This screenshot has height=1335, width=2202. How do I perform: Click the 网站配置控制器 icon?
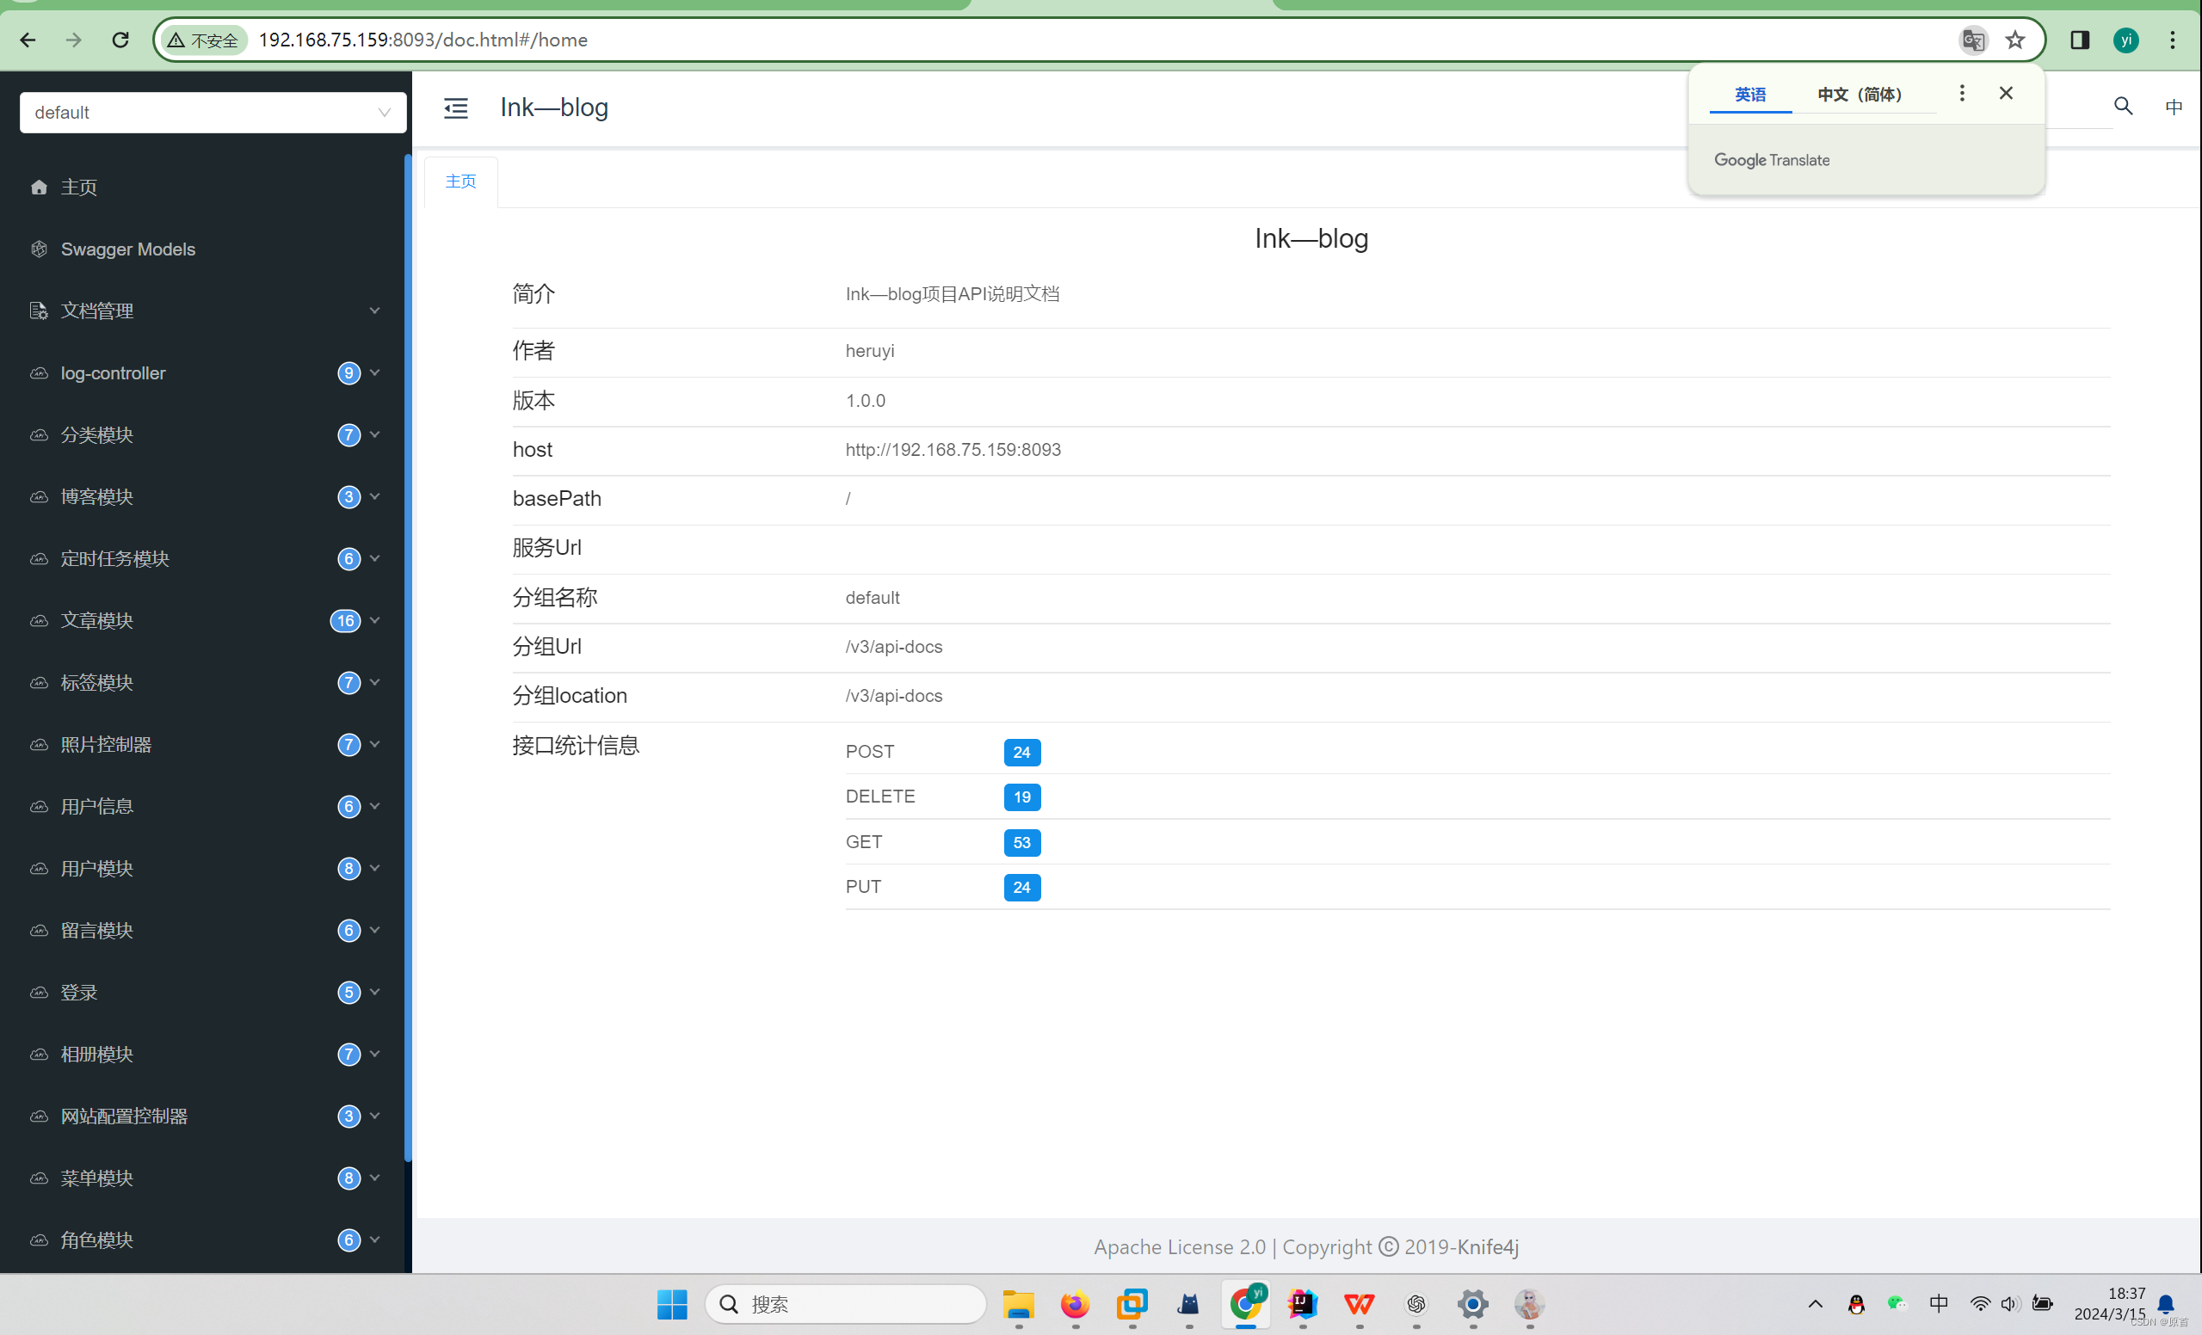40,1117
